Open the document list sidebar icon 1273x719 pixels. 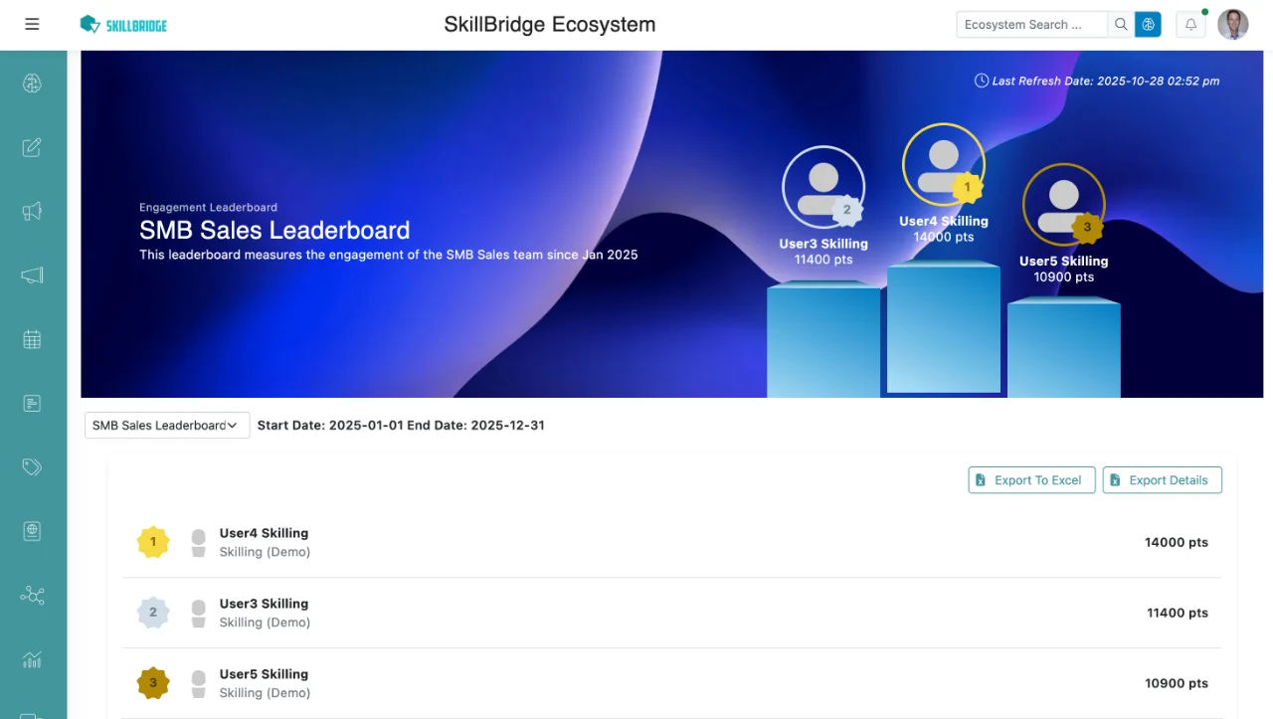32,403
